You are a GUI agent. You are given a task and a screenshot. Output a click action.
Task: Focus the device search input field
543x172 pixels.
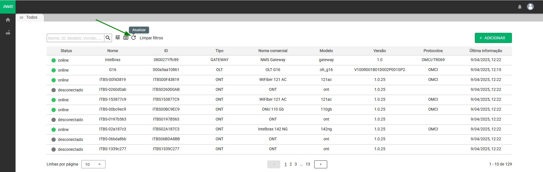75,38
